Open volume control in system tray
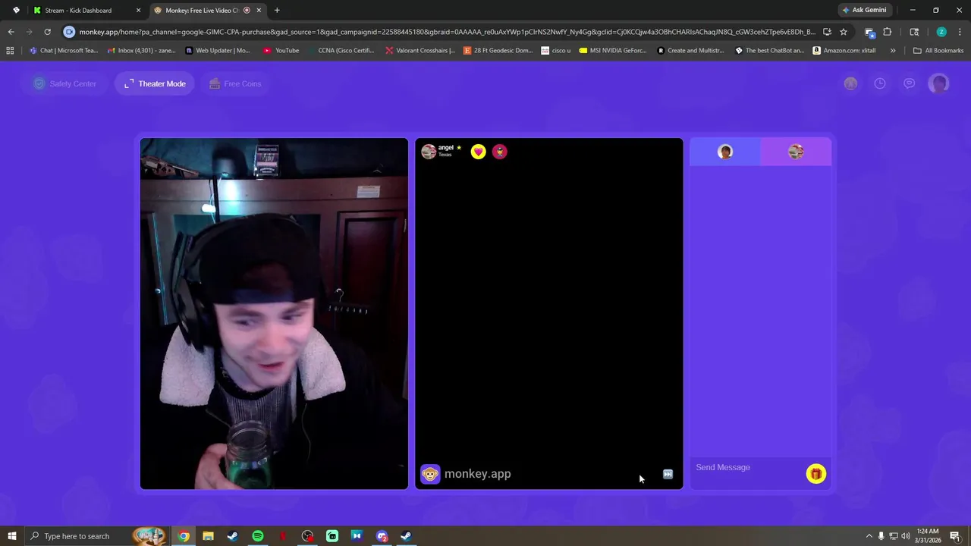Screen dimensions: 971x546 pyautogui.click(x=905, y=536)
